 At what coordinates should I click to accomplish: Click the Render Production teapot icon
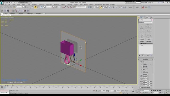(119, 7)
